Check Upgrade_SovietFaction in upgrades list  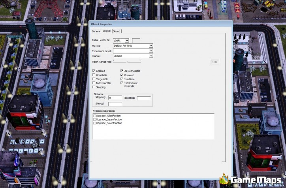point(95,123)
